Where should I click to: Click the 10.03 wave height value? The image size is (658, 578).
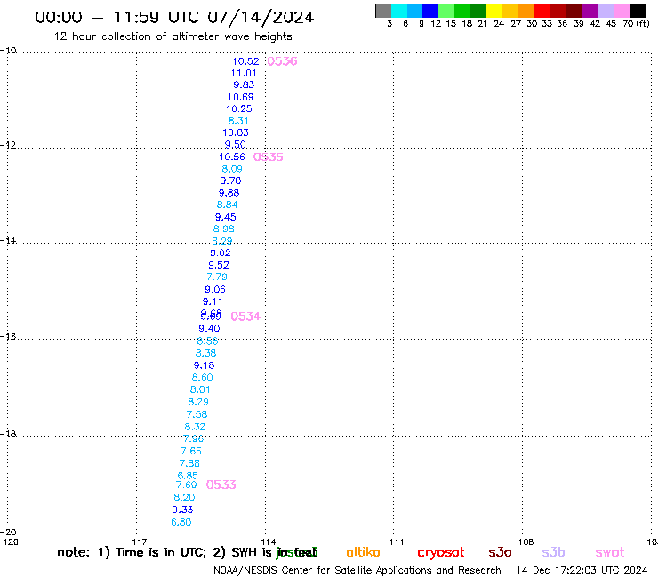click(236, 132)
